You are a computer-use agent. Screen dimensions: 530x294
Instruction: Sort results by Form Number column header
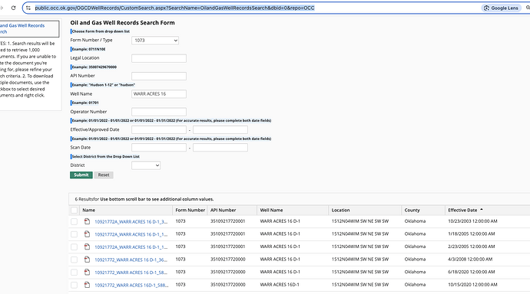[190, 210]
